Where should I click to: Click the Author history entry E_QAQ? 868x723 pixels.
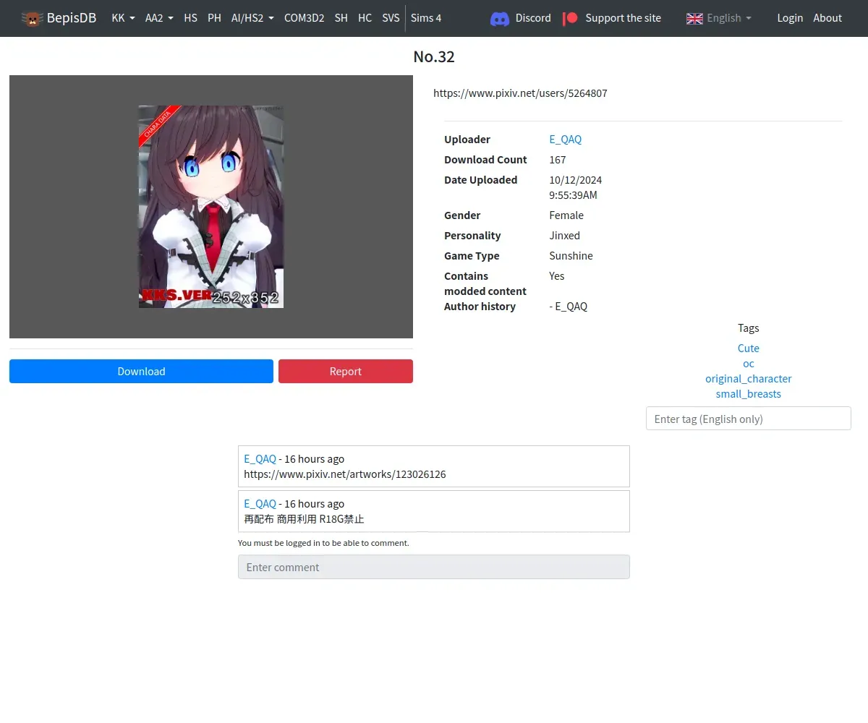(x=569, y=307)
